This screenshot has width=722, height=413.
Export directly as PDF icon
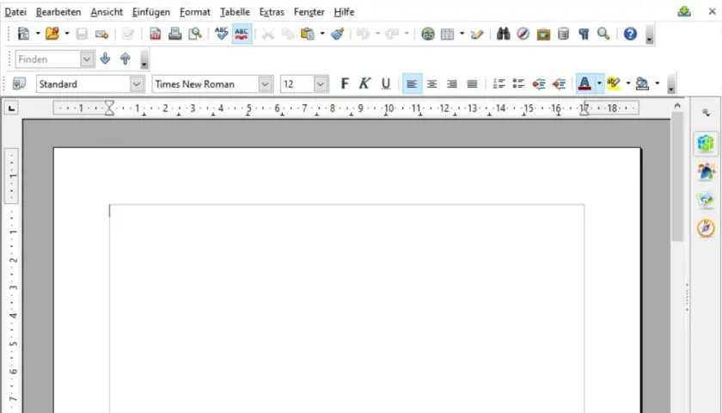(156, 34)
